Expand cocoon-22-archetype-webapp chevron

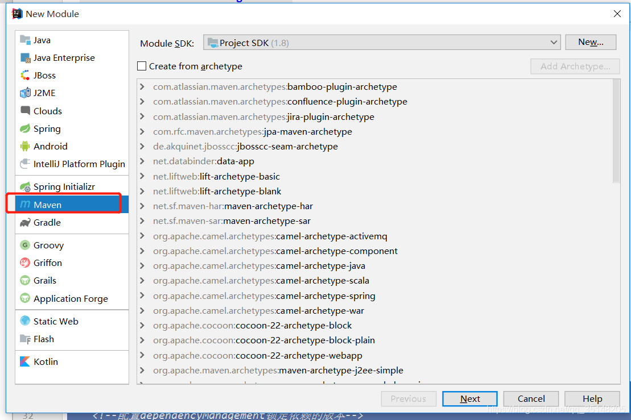[142, 355]
